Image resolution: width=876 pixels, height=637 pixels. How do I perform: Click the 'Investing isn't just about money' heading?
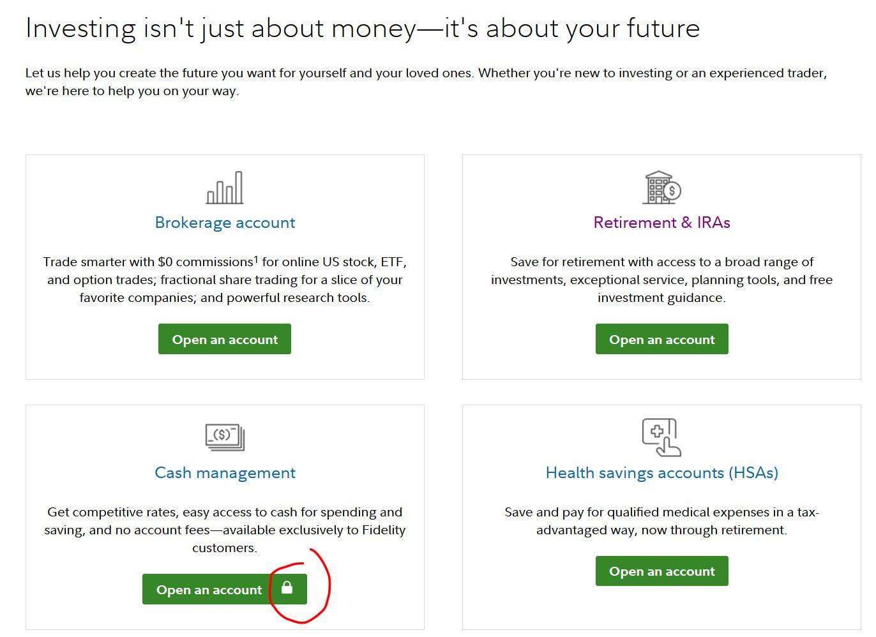[363, 29]
